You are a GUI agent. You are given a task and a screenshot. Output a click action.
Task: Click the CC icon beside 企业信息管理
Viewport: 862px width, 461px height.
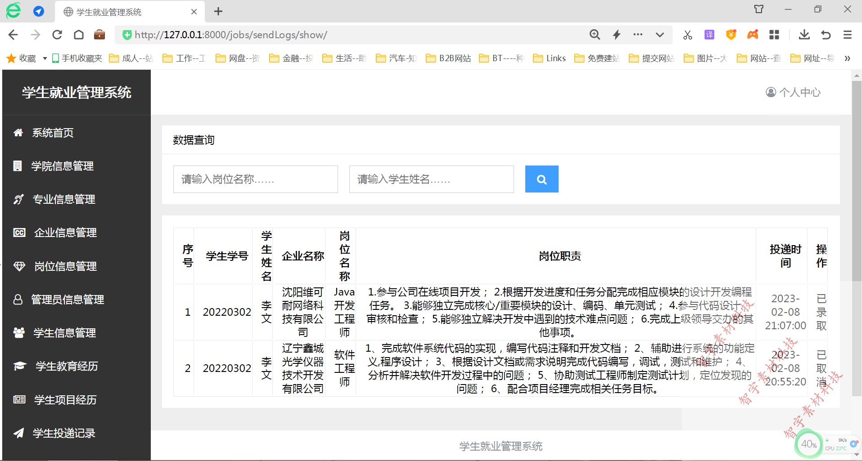point(19,233)
